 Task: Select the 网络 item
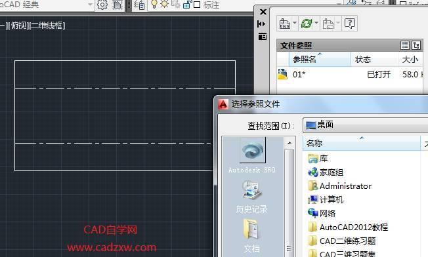pyautogui.click(x=322, y=213)
